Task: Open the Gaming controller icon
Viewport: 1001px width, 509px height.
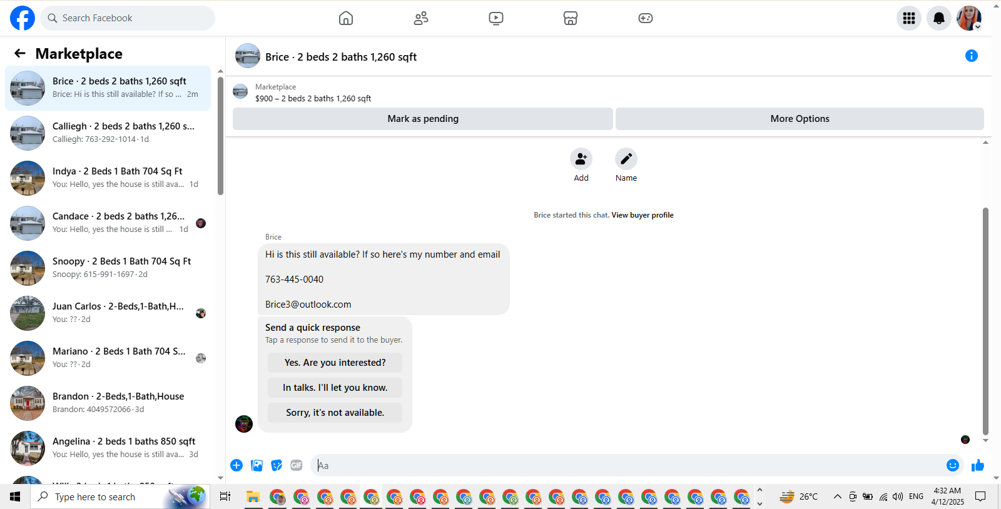Action: click(x=646, y=18)
